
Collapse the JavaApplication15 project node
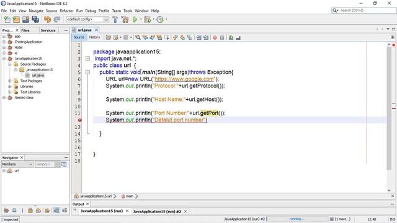click(x=4, y=59)
